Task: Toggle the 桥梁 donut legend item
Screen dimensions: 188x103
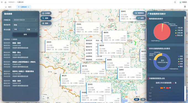Action: coord(180,64)
